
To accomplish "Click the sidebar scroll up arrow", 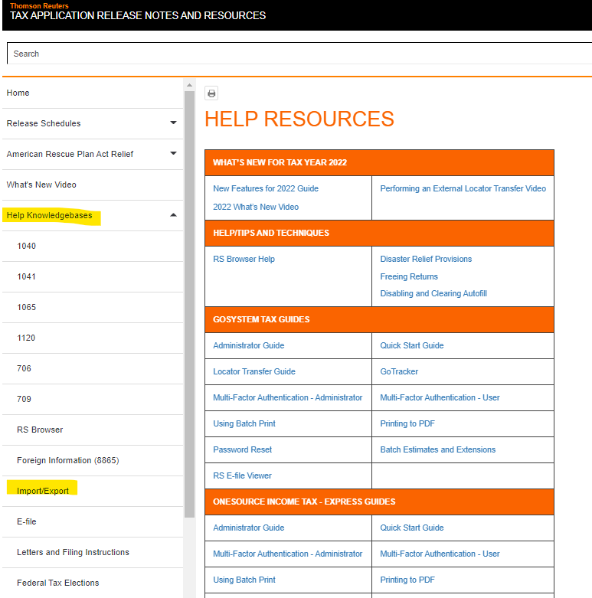I will (190, 85).
